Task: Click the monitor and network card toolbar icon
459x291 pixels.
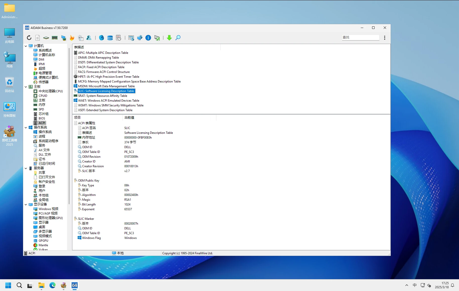Action: 64,38
